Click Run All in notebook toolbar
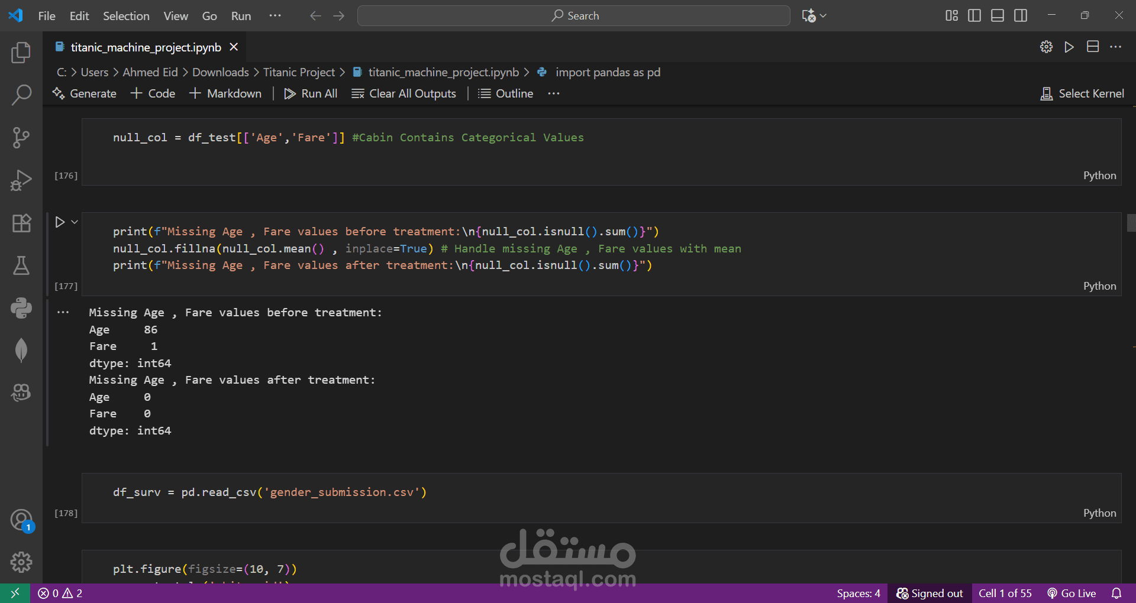This screenshot has width=1136, height=603. pos(311,93)
